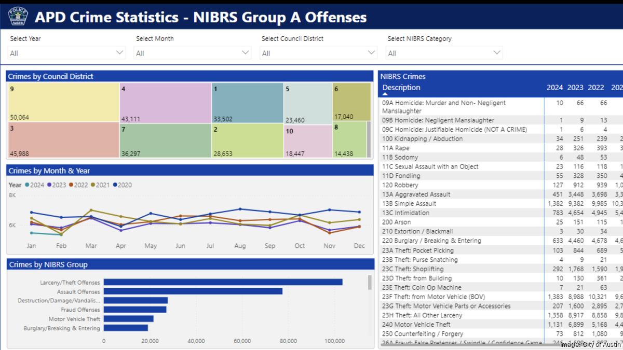Select row 23F Theft from Motor Vehicle
623x350 pixels.
pyautogui.click(x=500, y=297)
